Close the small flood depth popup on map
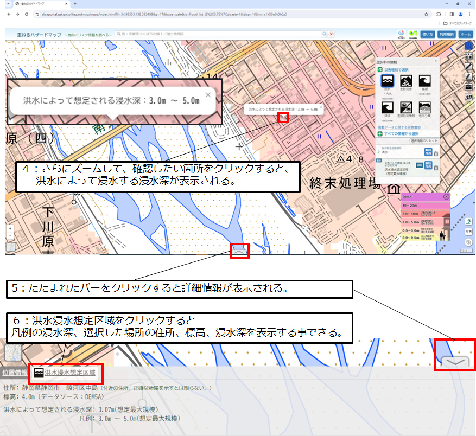The image size is (476, 436). [x=321, y=107]
